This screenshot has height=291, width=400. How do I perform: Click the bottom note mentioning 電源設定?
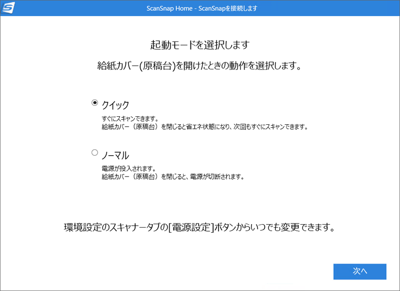tap(200, 227)
